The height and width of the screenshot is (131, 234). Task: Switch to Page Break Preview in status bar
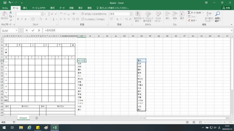200,122
